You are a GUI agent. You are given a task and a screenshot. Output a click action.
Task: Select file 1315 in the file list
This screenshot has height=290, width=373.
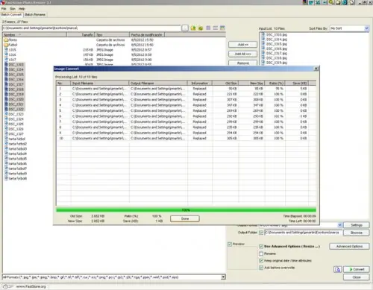coord(10,50)
